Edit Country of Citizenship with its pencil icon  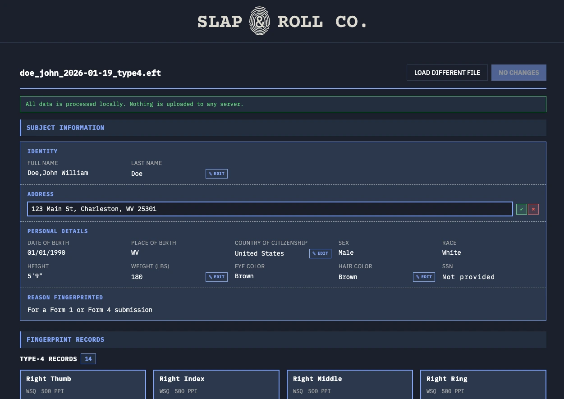320,253
